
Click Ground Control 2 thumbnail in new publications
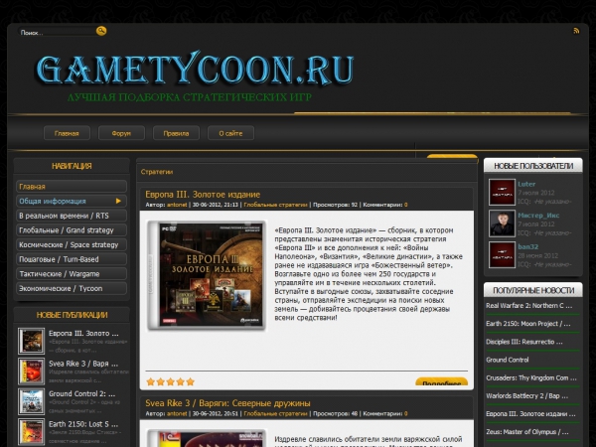(x=31, y=401)
